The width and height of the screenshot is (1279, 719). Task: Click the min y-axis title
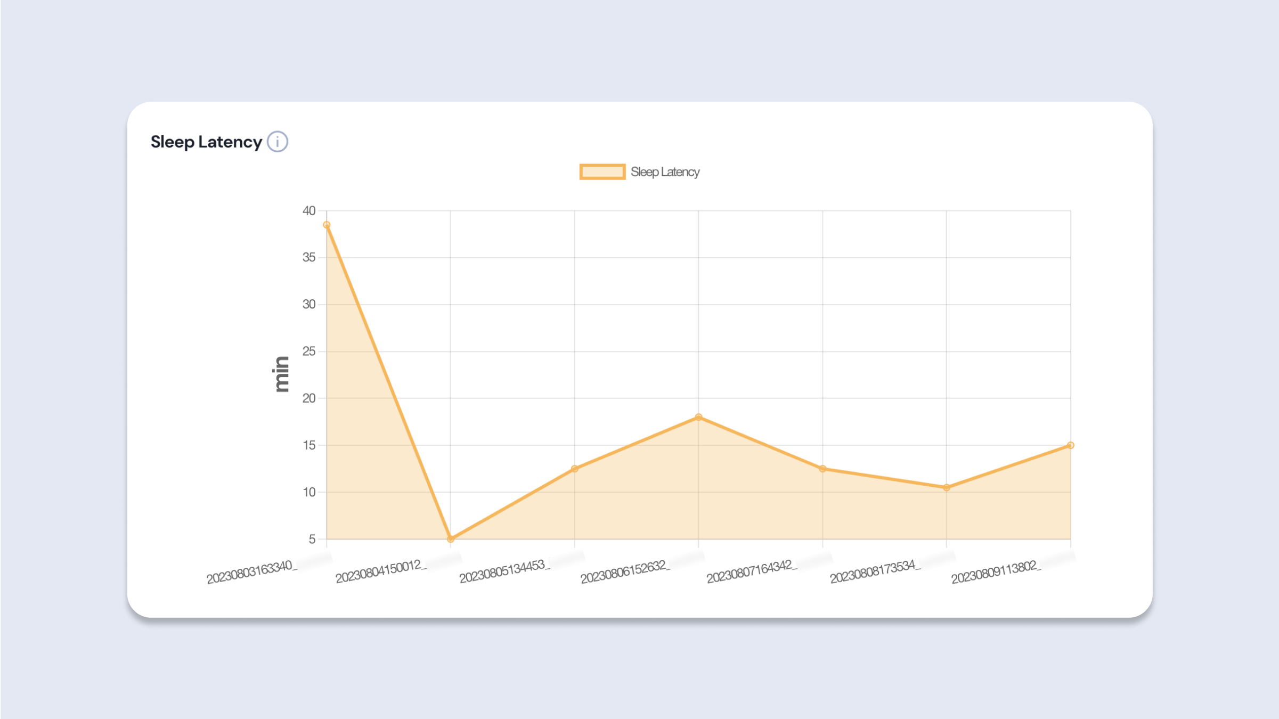coord(281,374)
